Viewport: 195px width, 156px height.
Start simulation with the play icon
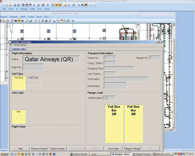pos(19,21)
